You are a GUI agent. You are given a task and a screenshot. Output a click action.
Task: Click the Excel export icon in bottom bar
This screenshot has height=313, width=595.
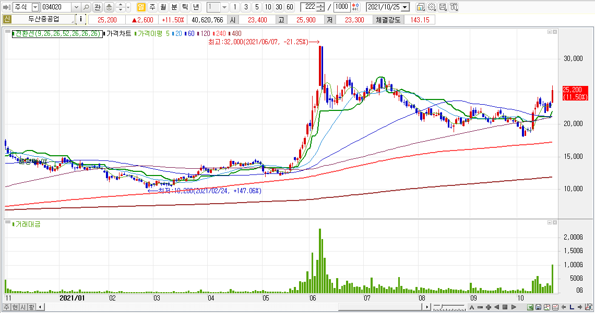coord(530,307)
